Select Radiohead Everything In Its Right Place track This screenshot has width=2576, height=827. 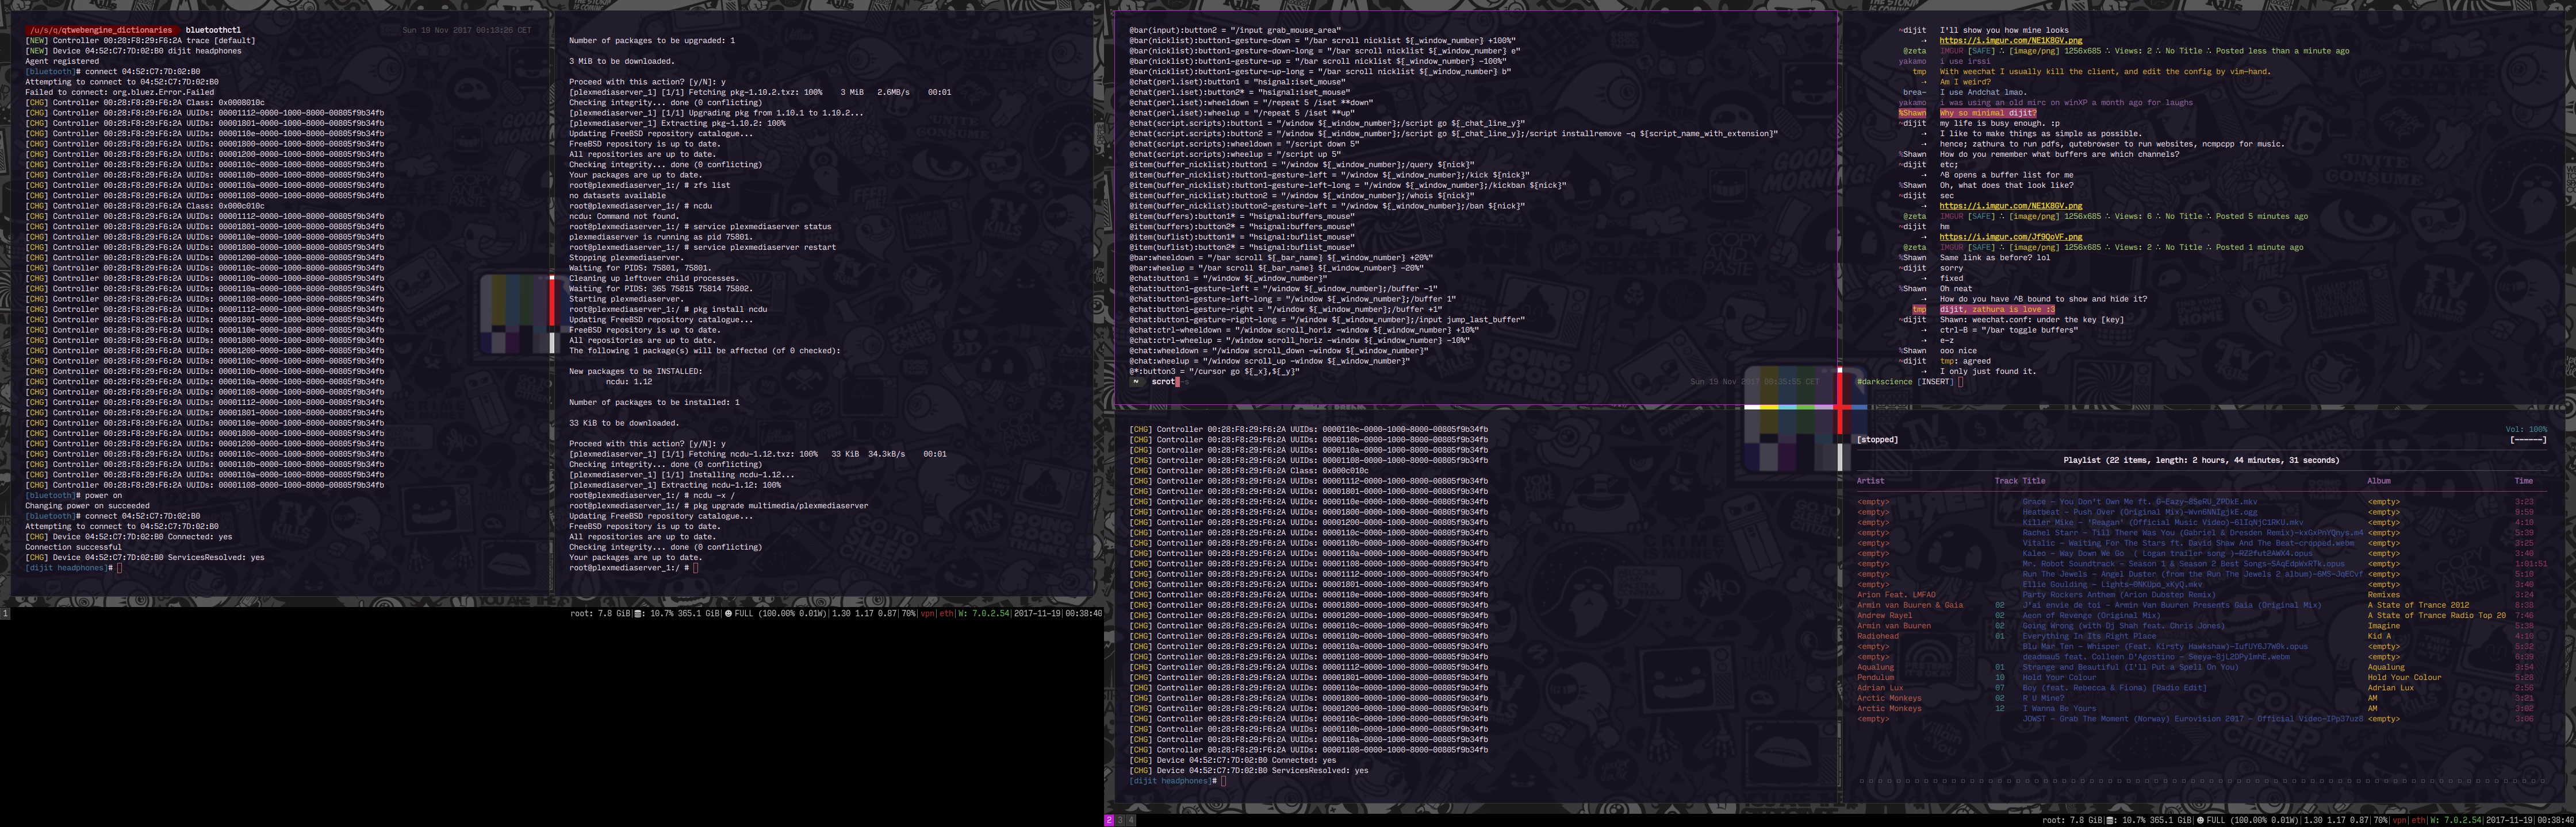2088,636
